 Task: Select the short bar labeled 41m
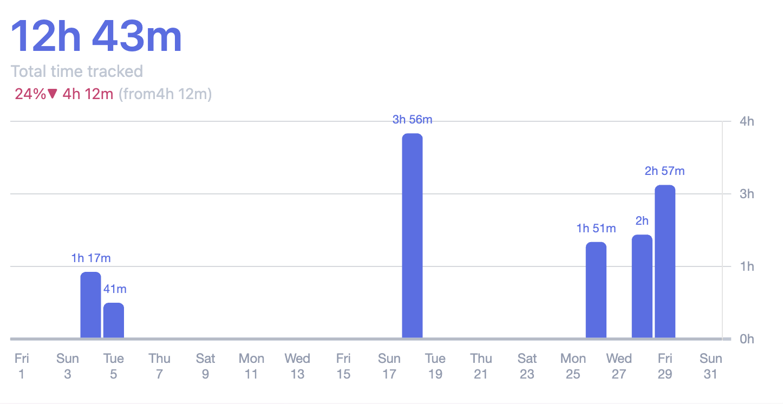114,321
